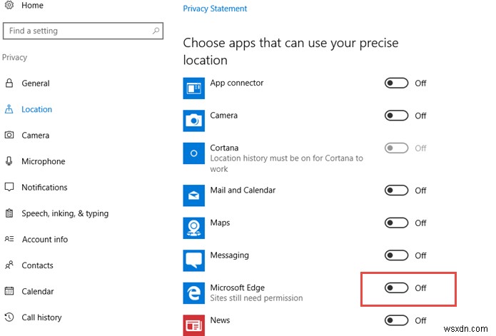Image resolution: width=496 pixels, height=336 pixels.
Task: Click the Camera app icon
Action: (193, 121)
